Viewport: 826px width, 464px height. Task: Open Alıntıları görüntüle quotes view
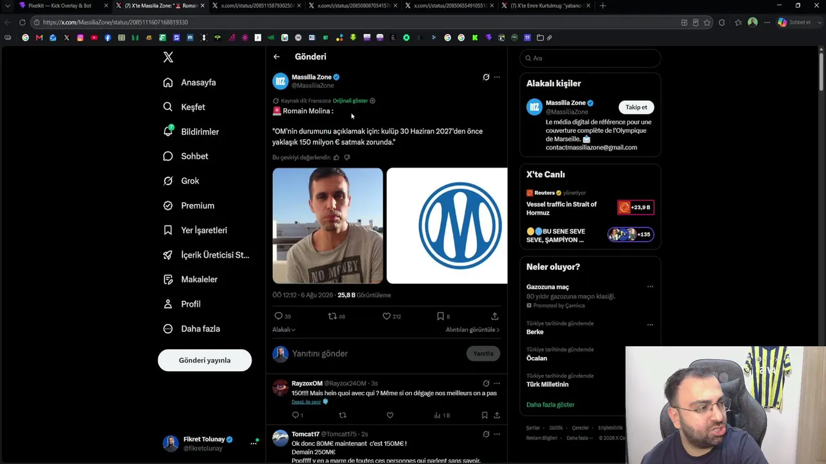pyautogui.click(x=472, y=330)
